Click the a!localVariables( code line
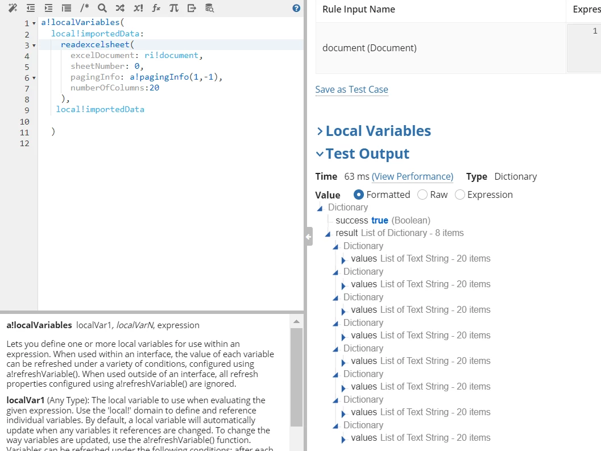 point(83,22)
